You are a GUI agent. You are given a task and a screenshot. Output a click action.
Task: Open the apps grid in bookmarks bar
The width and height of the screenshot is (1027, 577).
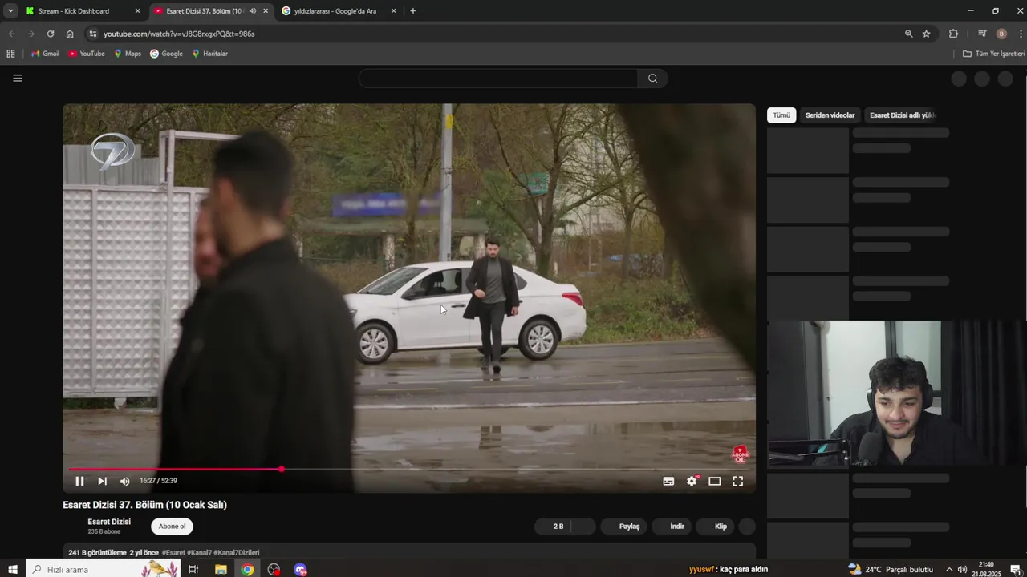click(x=10, y=54)
